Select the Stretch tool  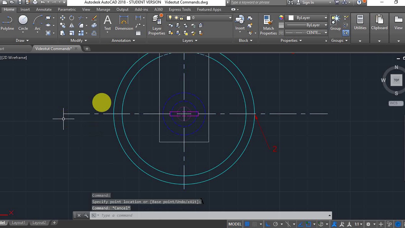click(x=63, y=33)
